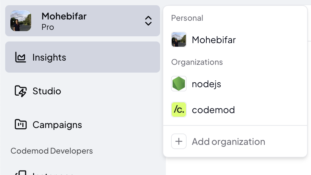Click the Pro plan label under Mohebifar
This screenshot has width=311, height=175.
coord(48,27)
